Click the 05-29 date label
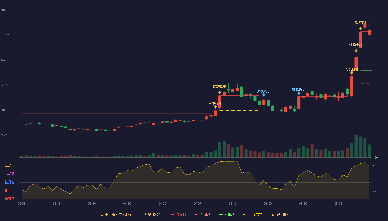This screenshot has width=388, height=221. [x=268, y=204]
